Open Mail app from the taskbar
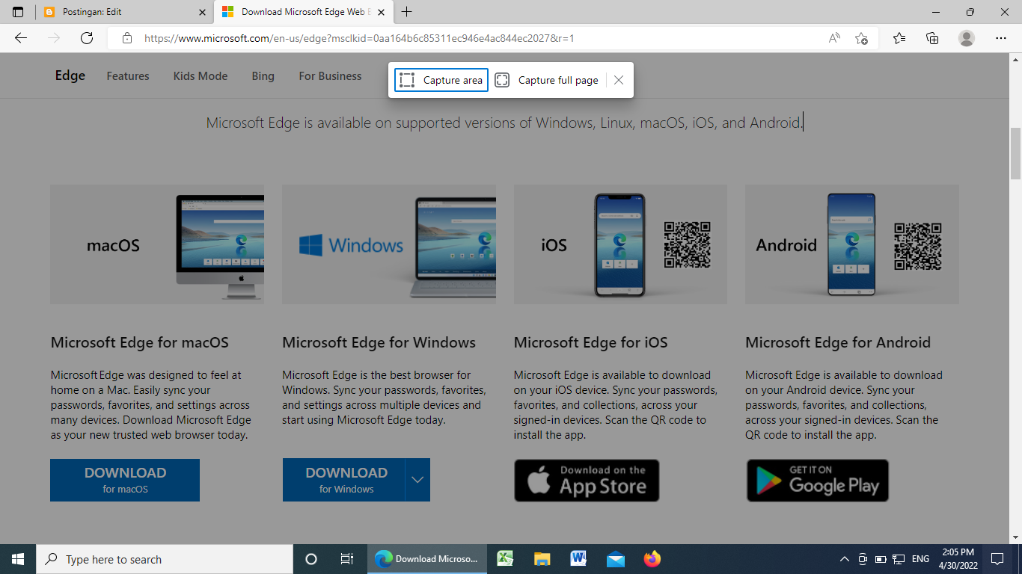This screenshot has height=574, width=1022. (x=615, y=559)
